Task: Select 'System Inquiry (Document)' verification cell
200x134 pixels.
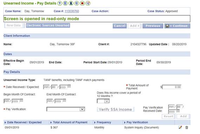Action: click(x=142, y=127)
